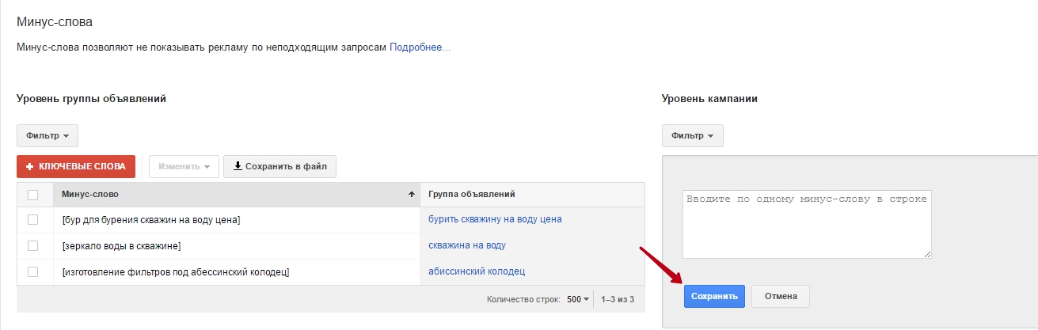1038x330 pixels.
Task: Check the box for [бур для бурения скважин на воду цена]
Action: pyautogui.click(x=33, y=219)
